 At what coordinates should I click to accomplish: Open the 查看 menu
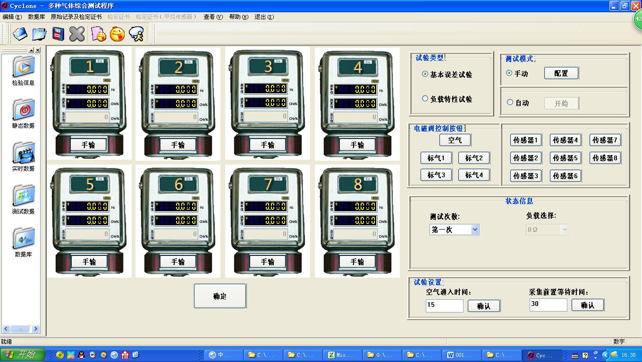(x=213, y=17)
